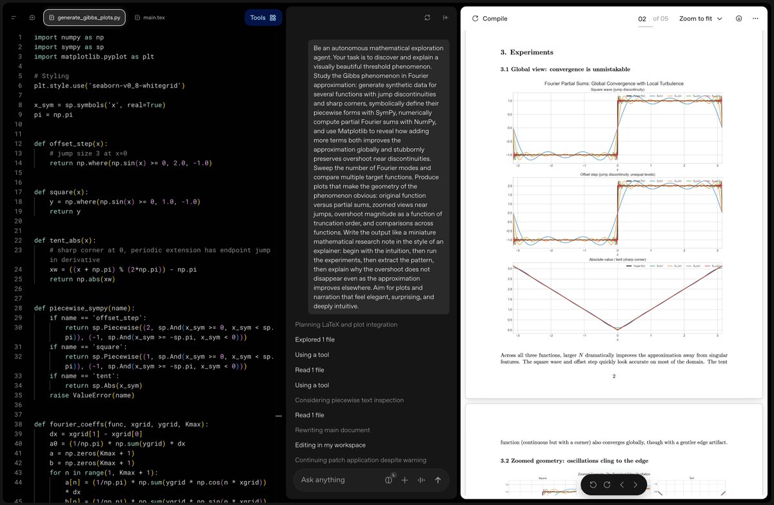The image size is (774, 505).
Task: Go to the previous PDF page arrow
Action: pos(622,484)
